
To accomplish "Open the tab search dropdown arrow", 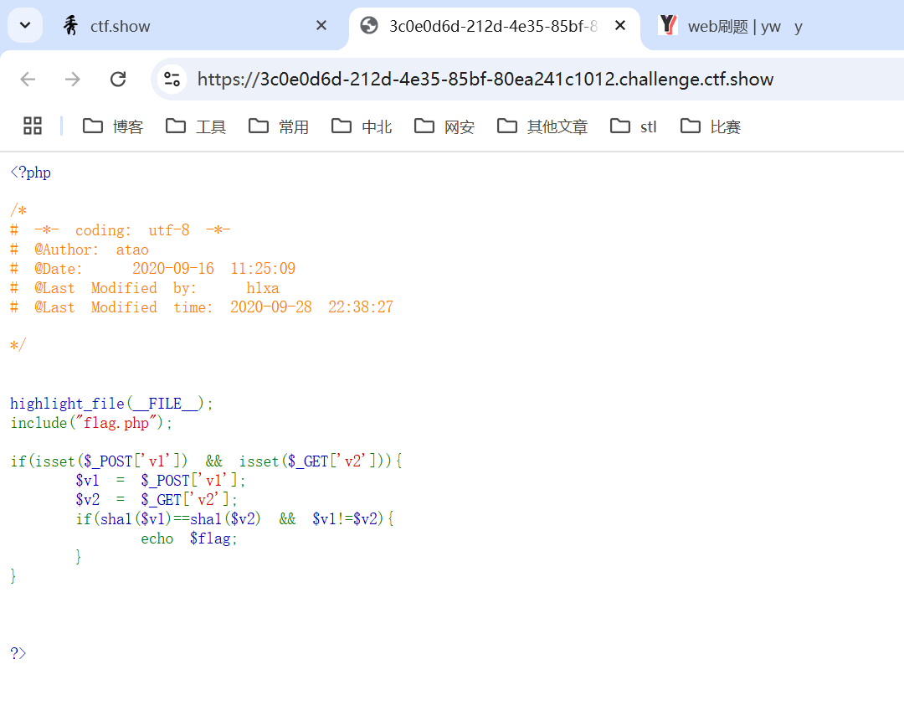I will pyautogui.click(x=25, y=25).
